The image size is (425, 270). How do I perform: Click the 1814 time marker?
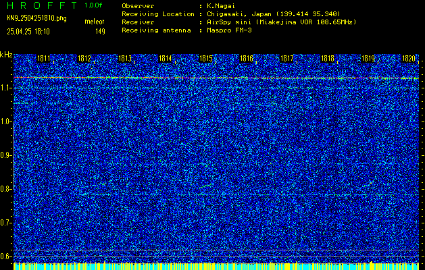165,58
